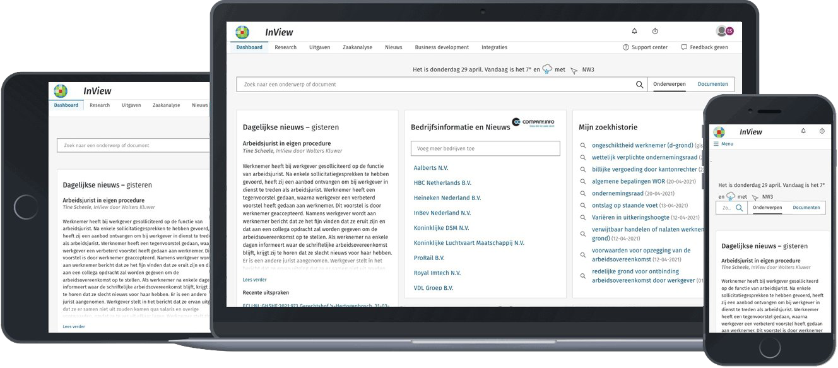
Task: Click the Company.info logo in Bedrijfsinformatie panel
Action: coord(533,122)
